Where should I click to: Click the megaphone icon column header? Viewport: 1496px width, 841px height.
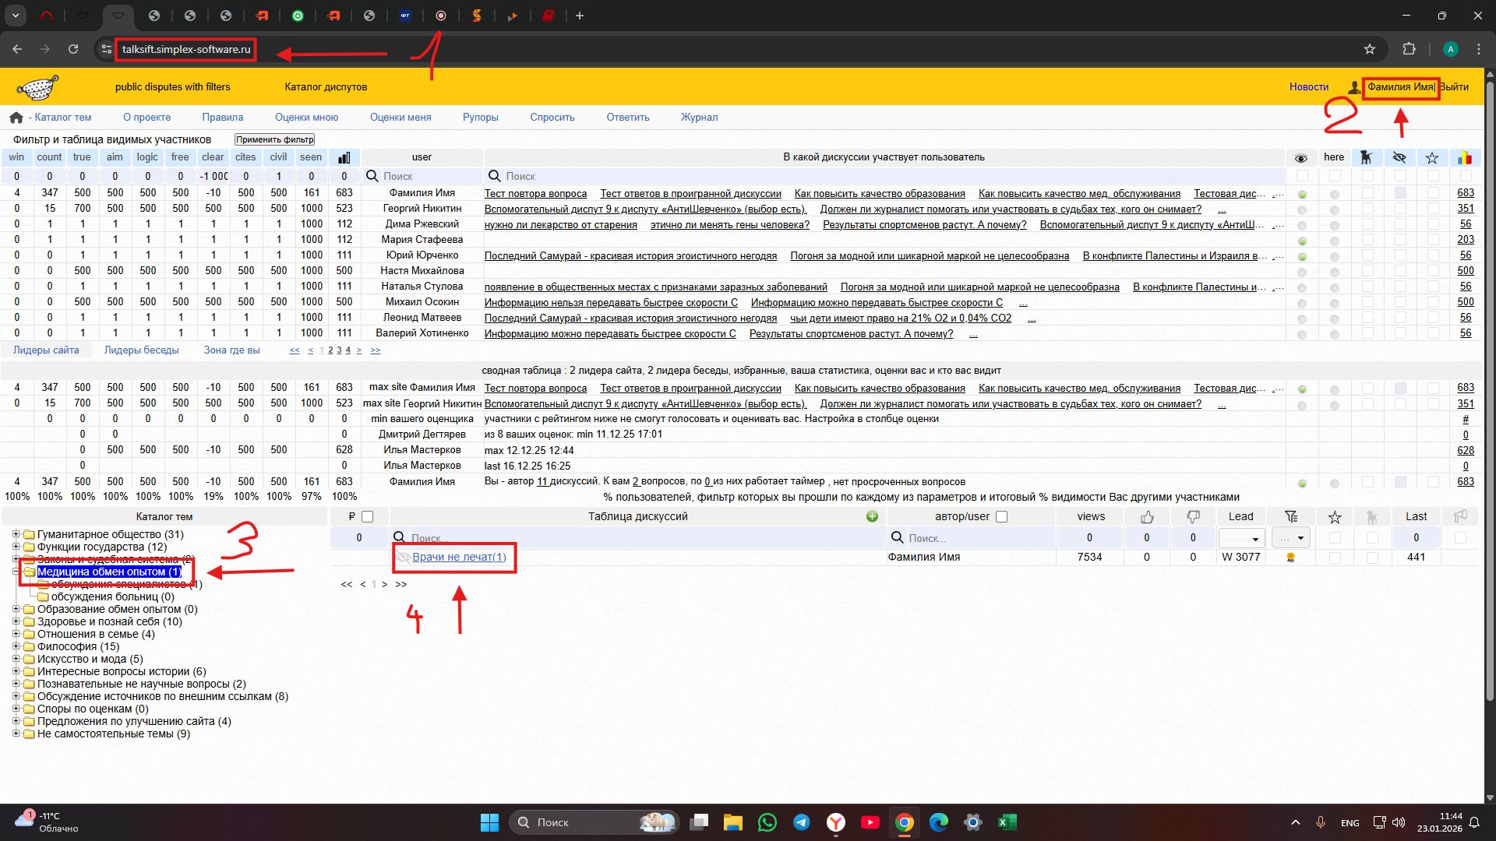pyautogui.click(x=1460, y=516)
